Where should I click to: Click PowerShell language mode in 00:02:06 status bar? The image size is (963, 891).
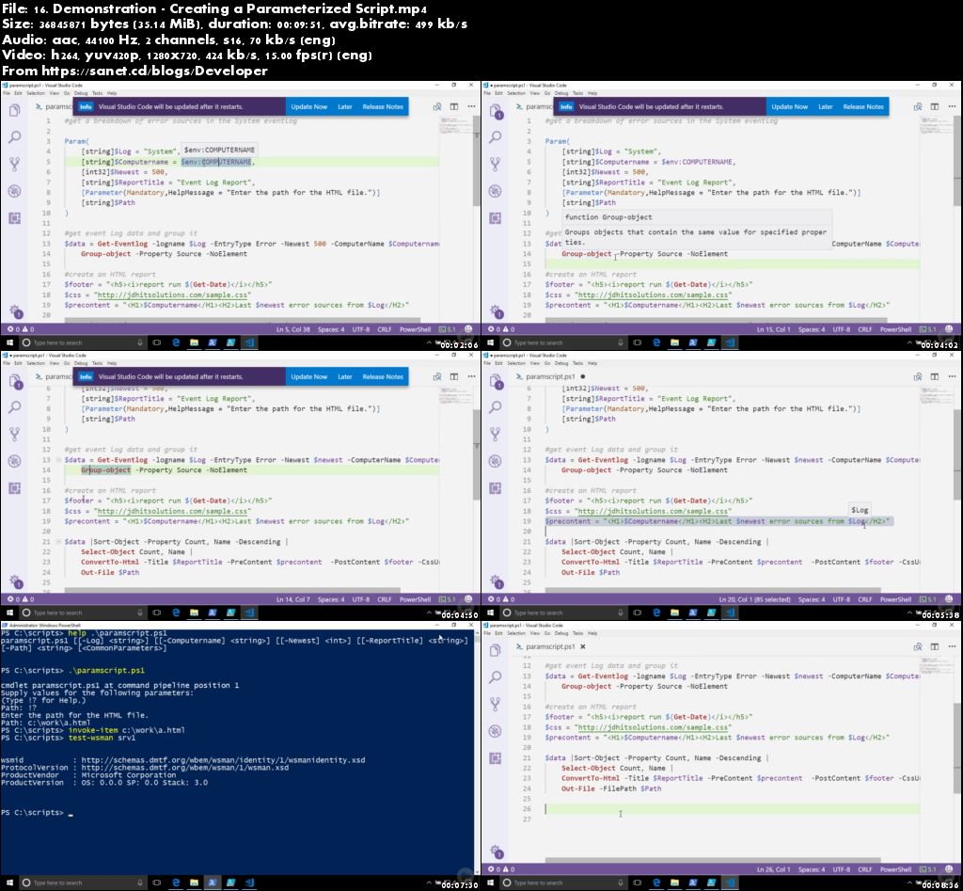[x=415, y=329]
